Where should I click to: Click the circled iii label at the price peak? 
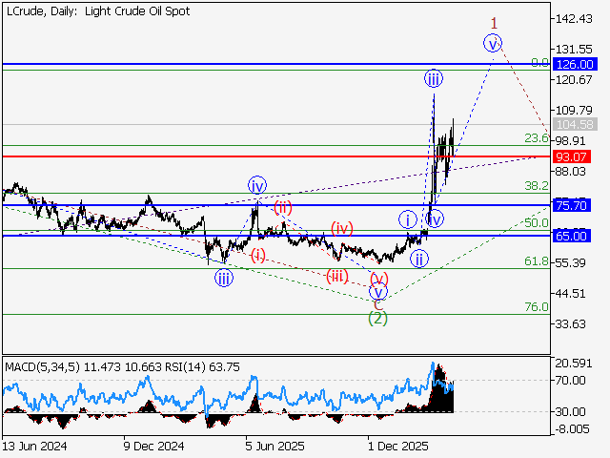pos(433,78)
